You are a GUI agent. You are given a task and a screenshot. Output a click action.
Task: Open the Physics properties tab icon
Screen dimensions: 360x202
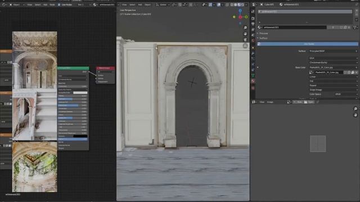pos(253,64)
